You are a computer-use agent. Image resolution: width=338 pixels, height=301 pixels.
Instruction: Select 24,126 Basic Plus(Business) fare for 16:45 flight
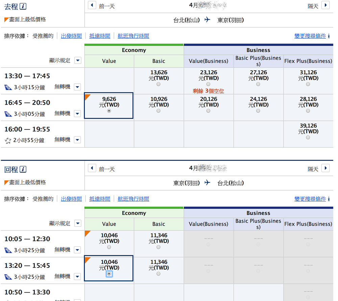(x=258, y=111)
